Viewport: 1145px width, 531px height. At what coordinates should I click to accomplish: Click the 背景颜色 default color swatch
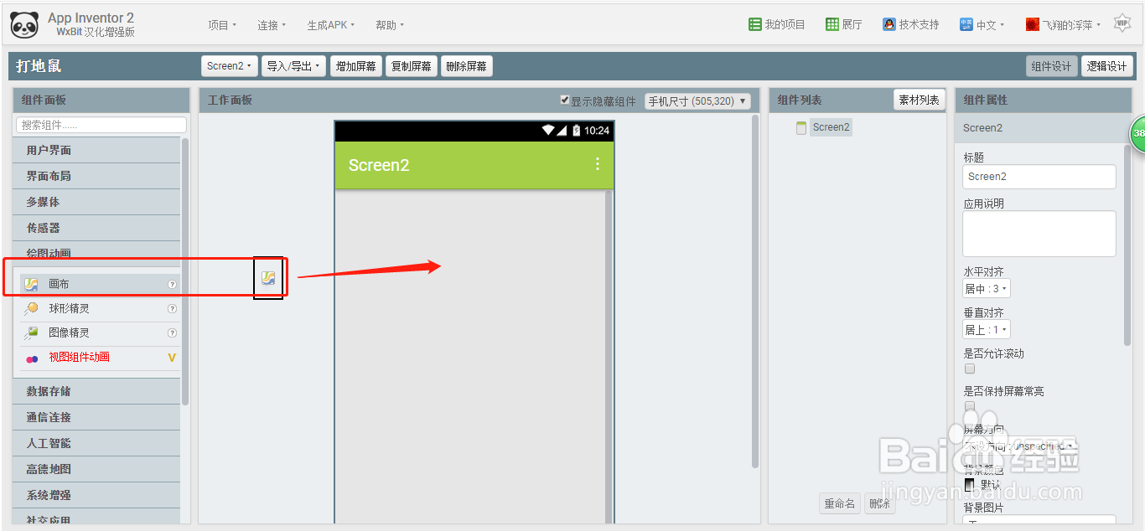click(970, 484)
